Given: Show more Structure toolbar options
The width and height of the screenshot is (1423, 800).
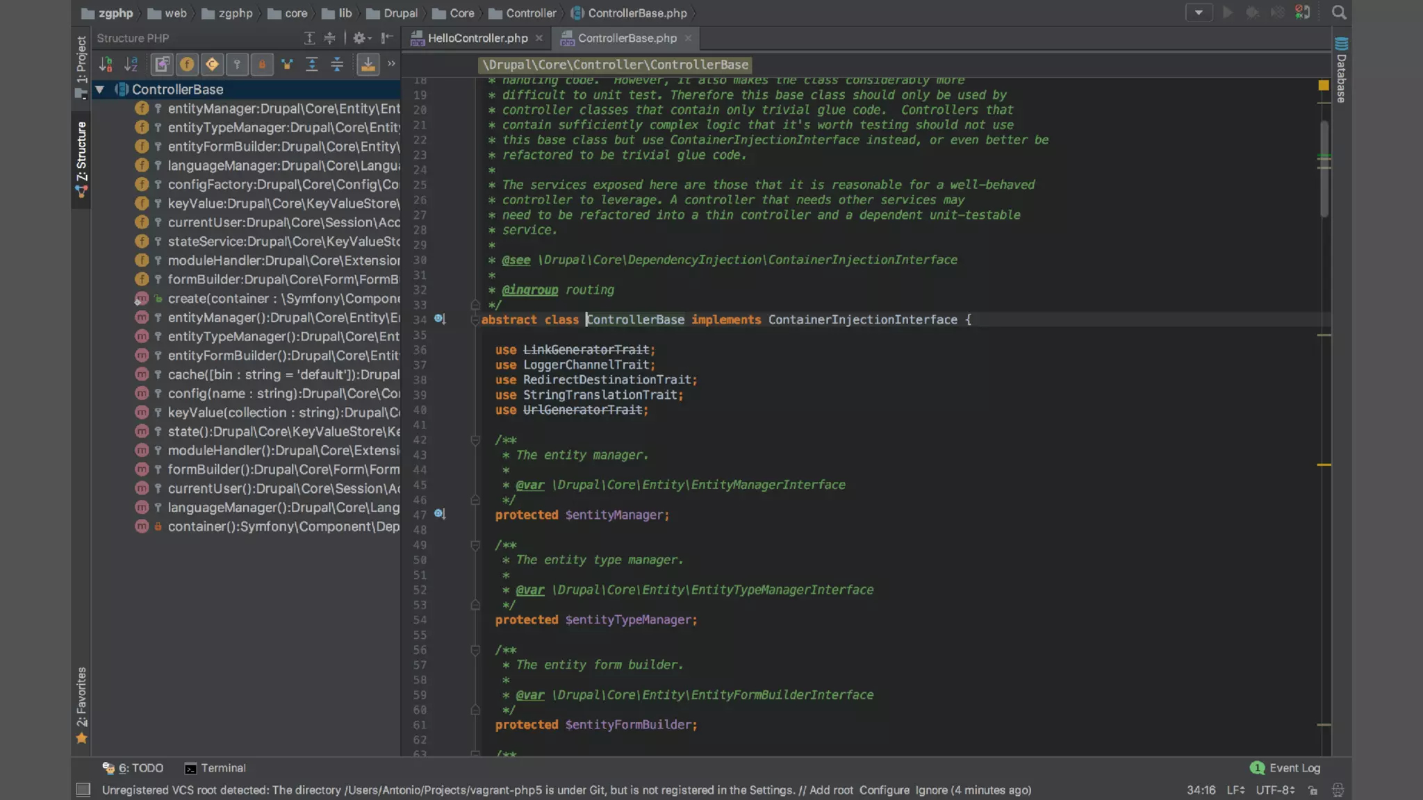Looking at the screenshot, I should (391, 64).
